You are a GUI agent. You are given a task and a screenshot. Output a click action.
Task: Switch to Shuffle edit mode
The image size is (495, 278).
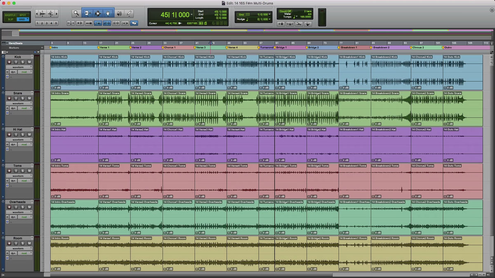click(10, 15)
